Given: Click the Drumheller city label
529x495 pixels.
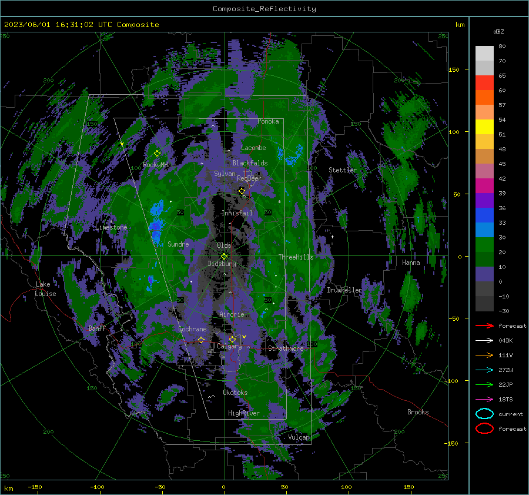Looking at the screenshot, I should pyautogui.click(x=344, y=290).
